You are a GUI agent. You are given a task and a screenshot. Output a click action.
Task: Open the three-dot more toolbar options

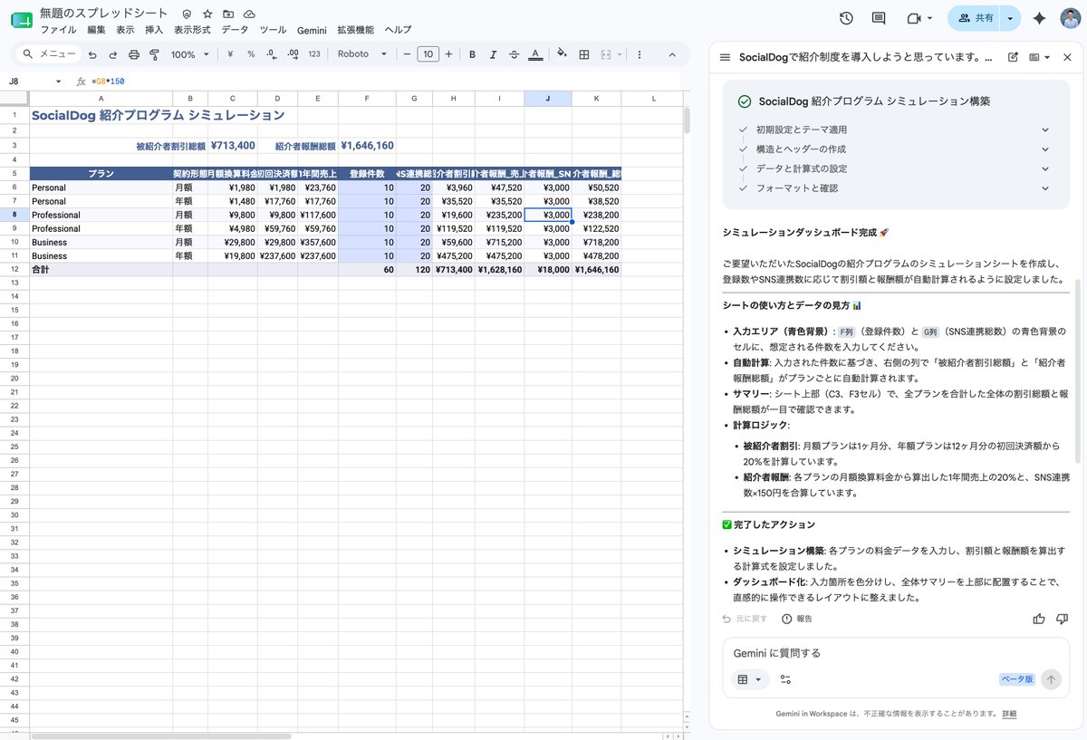[640, 54]
